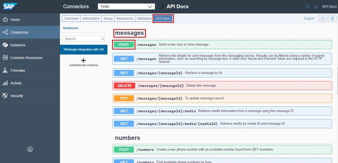Expand POST /numbers endpoint
338x163 pixels.
point(222,150)
